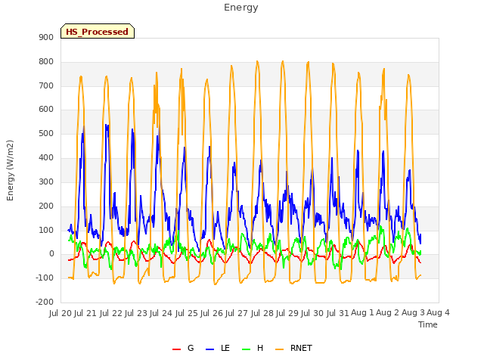Click the -100 y-axis tick label
484x363 pixels.
coord(45,278)
